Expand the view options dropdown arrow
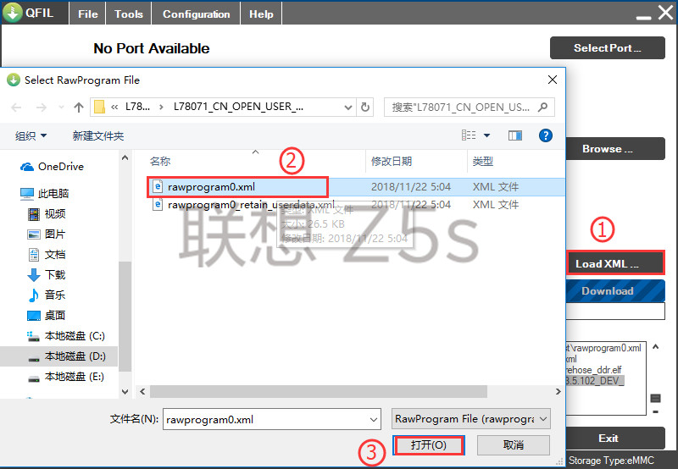Screen dimensions: 678x469 487,135
